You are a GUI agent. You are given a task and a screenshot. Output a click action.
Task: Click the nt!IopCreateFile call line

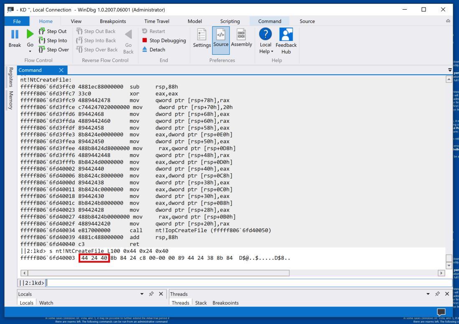(146, 230)
